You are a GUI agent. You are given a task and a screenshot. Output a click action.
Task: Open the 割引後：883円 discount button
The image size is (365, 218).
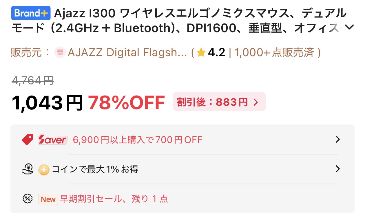219,102
